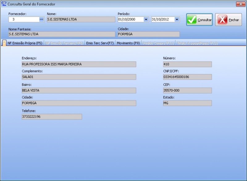Click the Pedido Compra (F11) tab
Viewport: 247px width, 181px height.
[x=159, y=43]
